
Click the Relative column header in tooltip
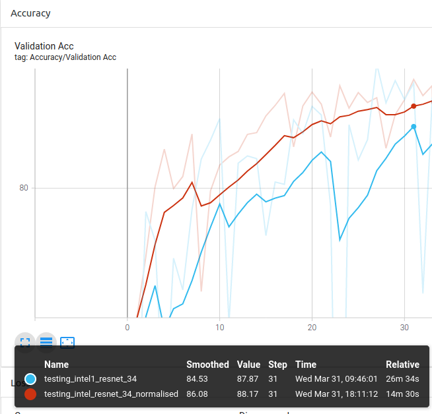[x=402, y=365]
